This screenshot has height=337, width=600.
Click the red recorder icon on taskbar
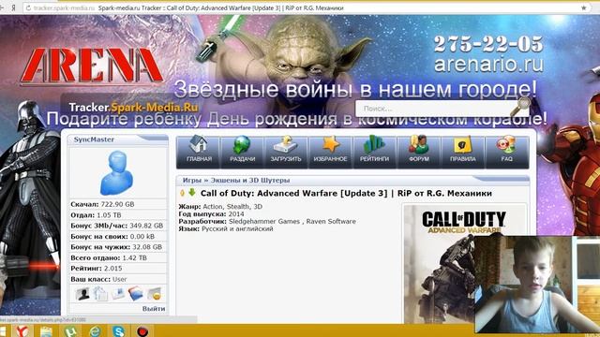pos(142,330)
